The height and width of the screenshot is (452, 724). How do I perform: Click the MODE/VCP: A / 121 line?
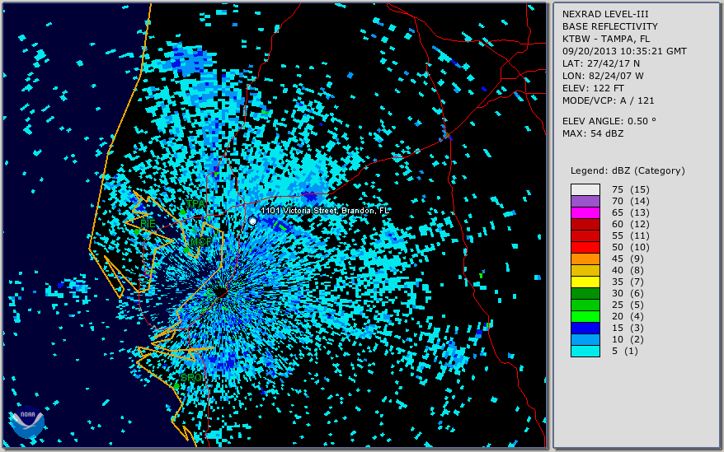click(x=608, y=100)
